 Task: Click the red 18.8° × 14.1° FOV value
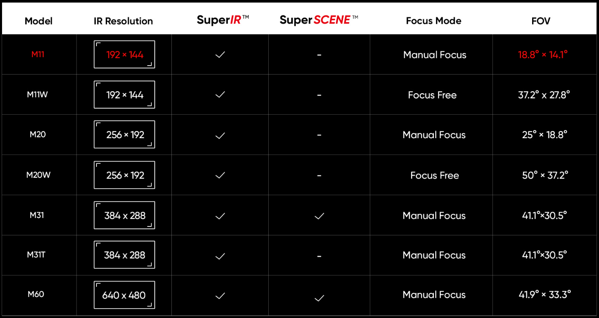point(543,55)
